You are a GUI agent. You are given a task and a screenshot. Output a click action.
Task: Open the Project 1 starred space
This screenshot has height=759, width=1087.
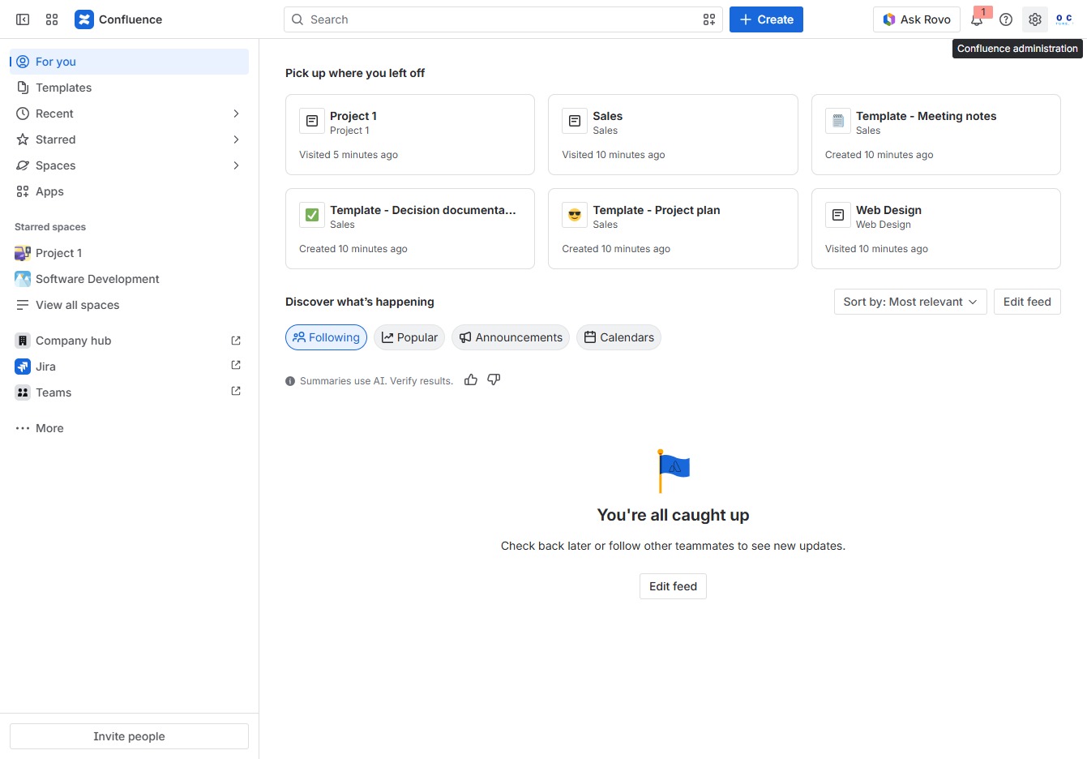[129, 253]
